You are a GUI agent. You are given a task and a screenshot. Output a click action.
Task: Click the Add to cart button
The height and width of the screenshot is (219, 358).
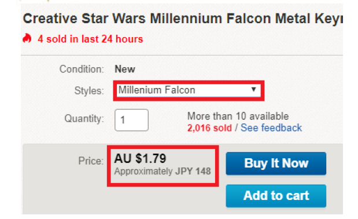276,196
